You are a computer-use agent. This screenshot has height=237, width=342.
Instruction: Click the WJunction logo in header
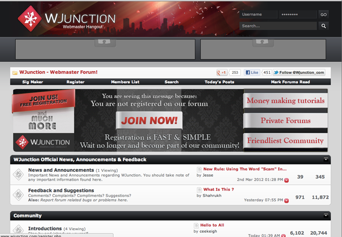[x=67, y=19]
